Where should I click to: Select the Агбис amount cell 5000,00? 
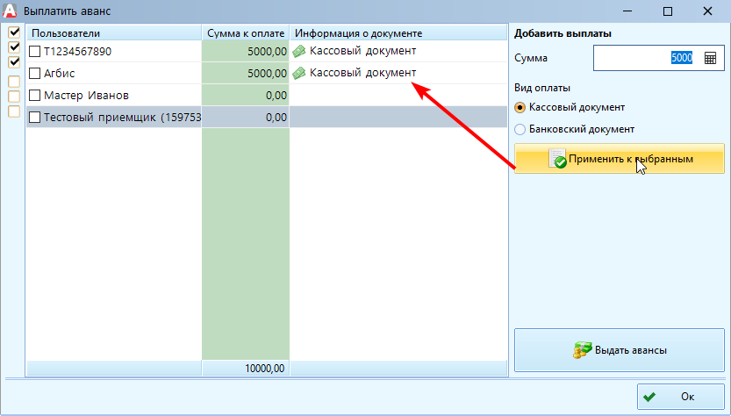(x=245, y=74)
